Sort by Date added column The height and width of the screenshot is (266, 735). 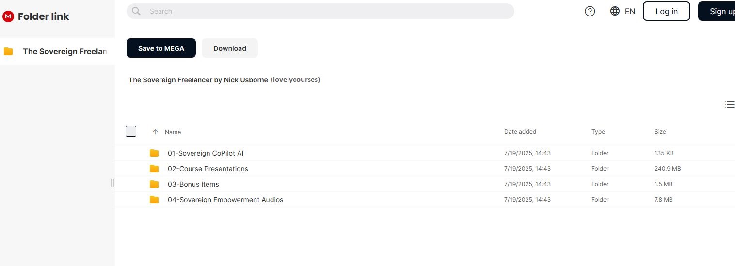click(x=520, y=132)
